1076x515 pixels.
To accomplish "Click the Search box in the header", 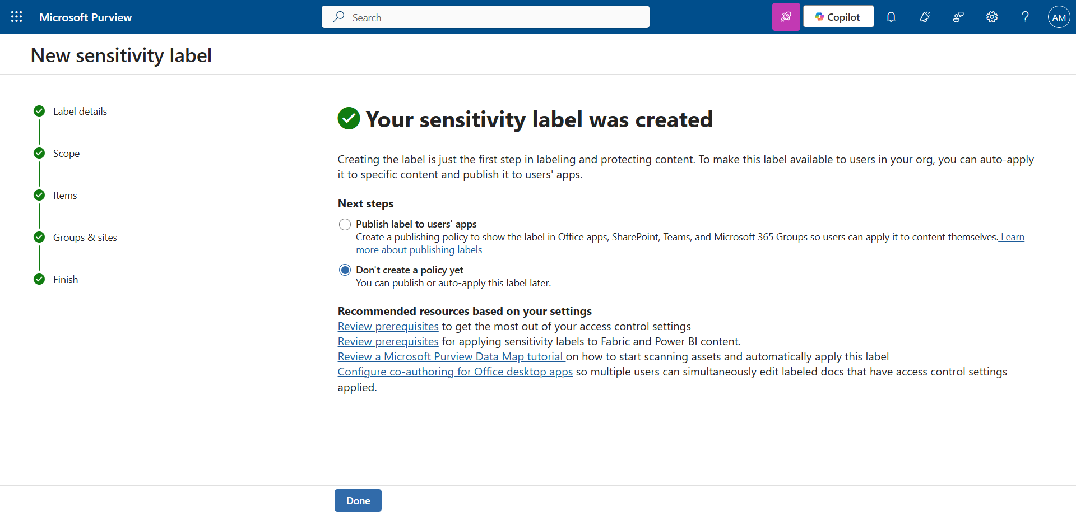I will (485, 17).
